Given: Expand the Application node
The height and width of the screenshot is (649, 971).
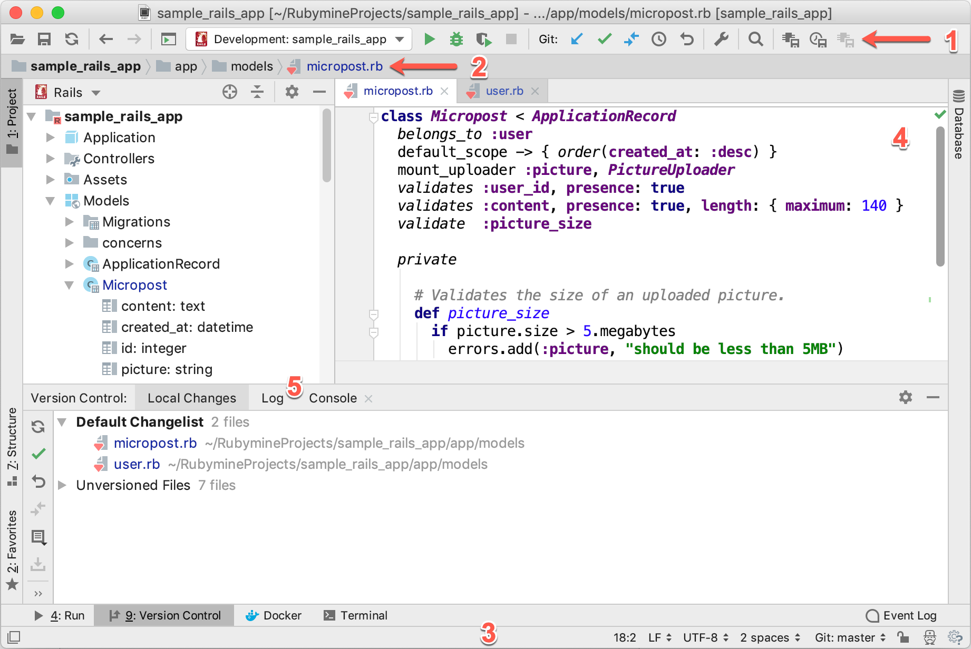Looking at the screenshot, I should coord(51,137).
